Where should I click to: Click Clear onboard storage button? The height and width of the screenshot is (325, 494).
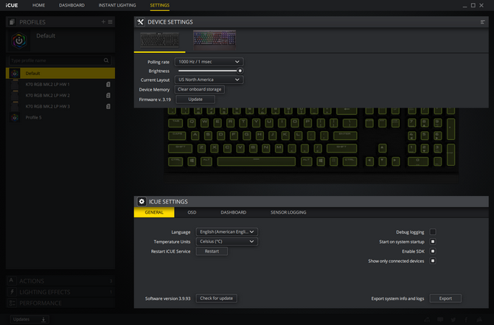coord(199,89)
